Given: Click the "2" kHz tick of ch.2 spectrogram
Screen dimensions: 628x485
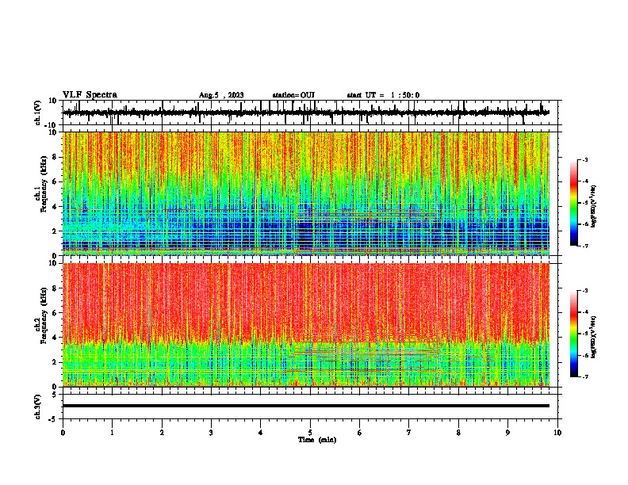Looking at the screenshot, I should [56, 362].
